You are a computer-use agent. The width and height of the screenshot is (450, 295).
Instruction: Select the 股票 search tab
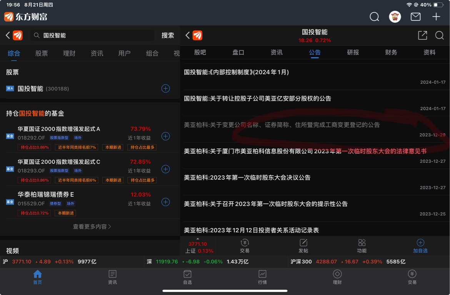tap(42, 53)
